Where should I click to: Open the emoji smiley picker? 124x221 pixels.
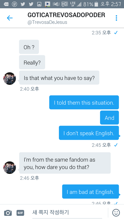click(116, 212)
